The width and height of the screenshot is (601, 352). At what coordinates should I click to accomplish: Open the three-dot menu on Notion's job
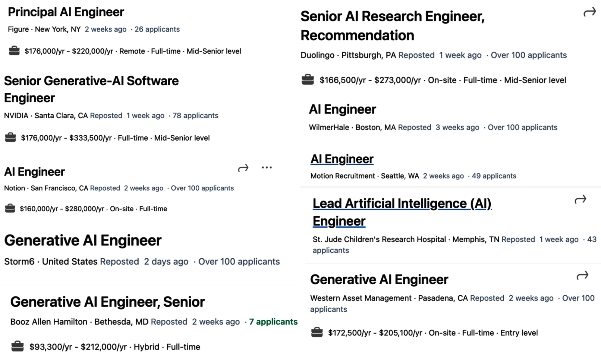[x=266, y=167]
